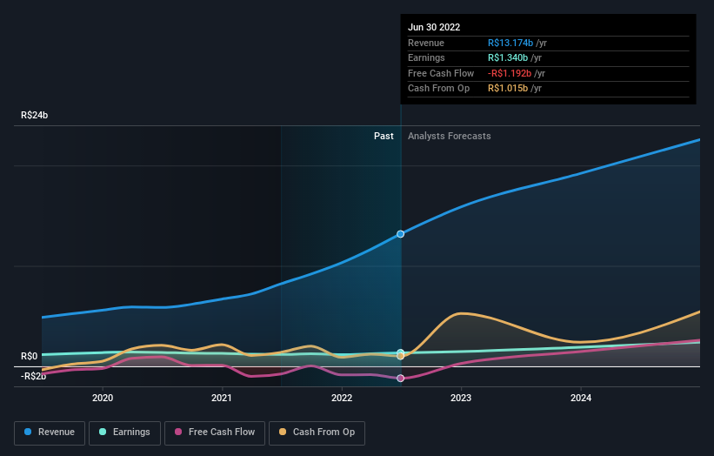
Task: Select the pink Free Cash Flow marker at Jun 2022
Action: coord(400,379)
